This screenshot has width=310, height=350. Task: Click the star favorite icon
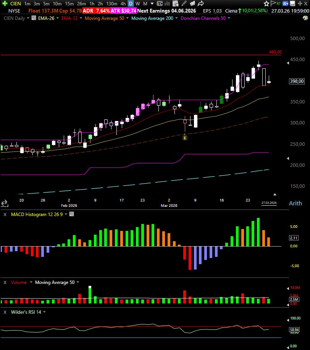[266, 3]
